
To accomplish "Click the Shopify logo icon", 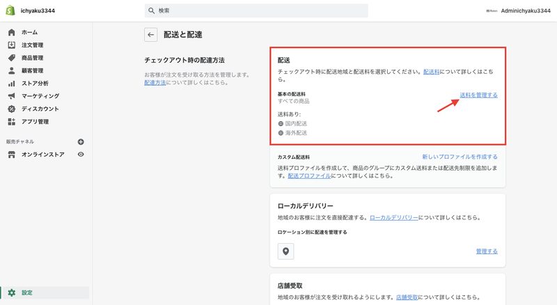I will point(10,10).
